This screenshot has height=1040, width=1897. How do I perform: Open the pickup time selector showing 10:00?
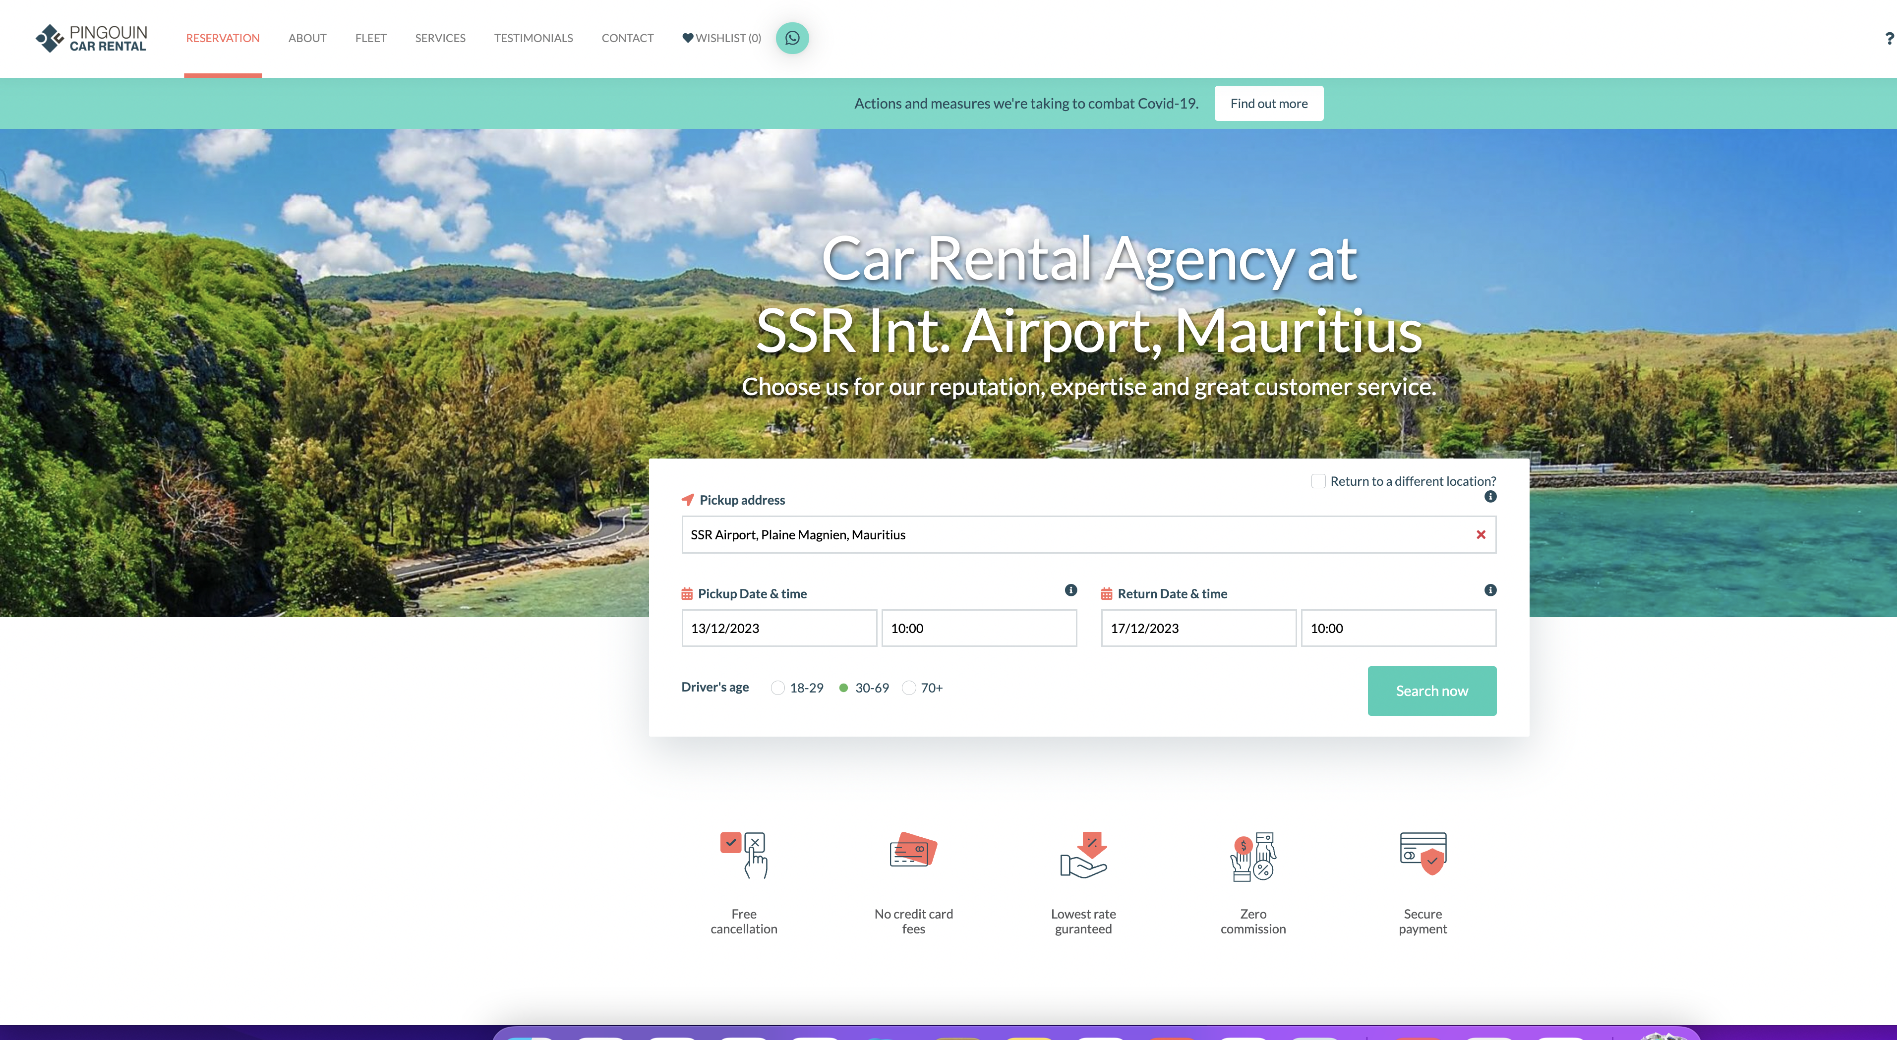tap(979, 629)
